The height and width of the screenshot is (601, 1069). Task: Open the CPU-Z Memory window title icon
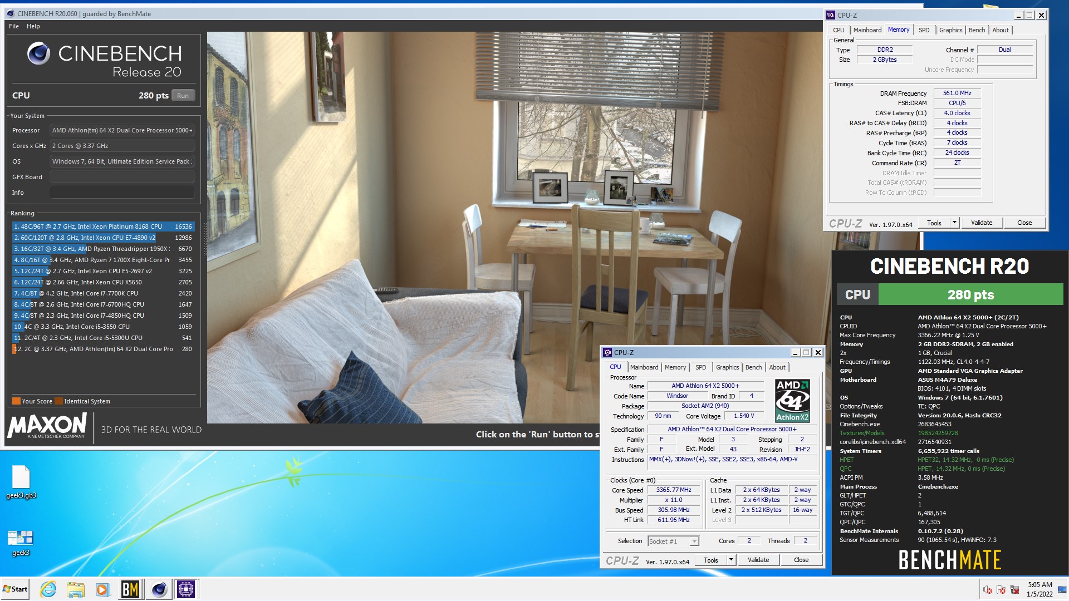831,15
